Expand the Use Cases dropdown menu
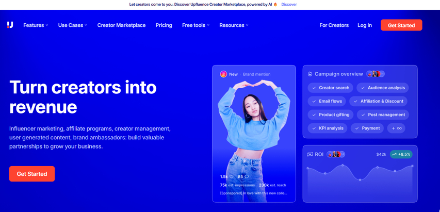Screen dimensions: 440x212 coord(73,25)
